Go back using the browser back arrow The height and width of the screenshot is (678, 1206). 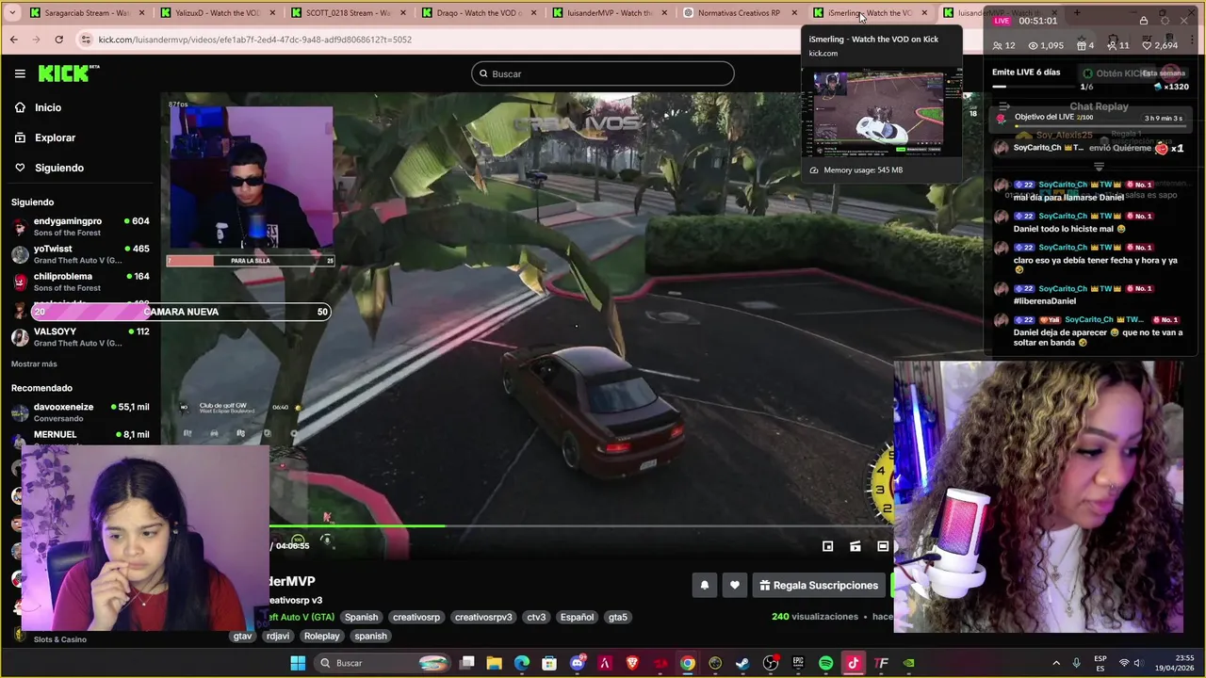click(x=13, y=40)
